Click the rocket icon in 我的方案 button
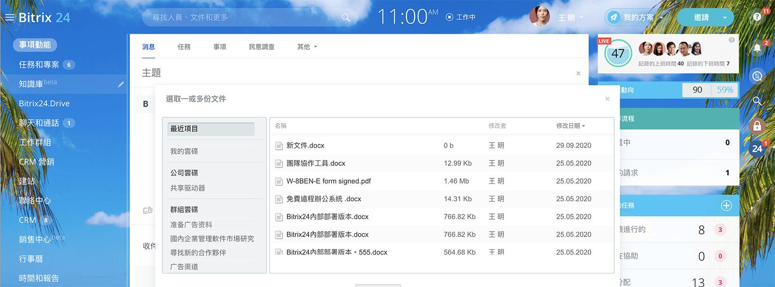 (614, 17)
